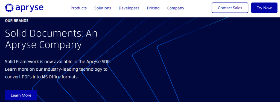Click the words 'Apryse SDK' in the paragraph
Image resolution: width=280 pixels, height=102 pixels.
click(98, 62)
